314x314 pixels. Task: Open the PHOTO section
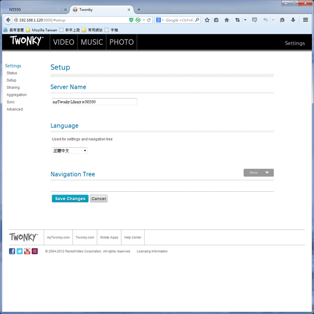pos(122,42)
